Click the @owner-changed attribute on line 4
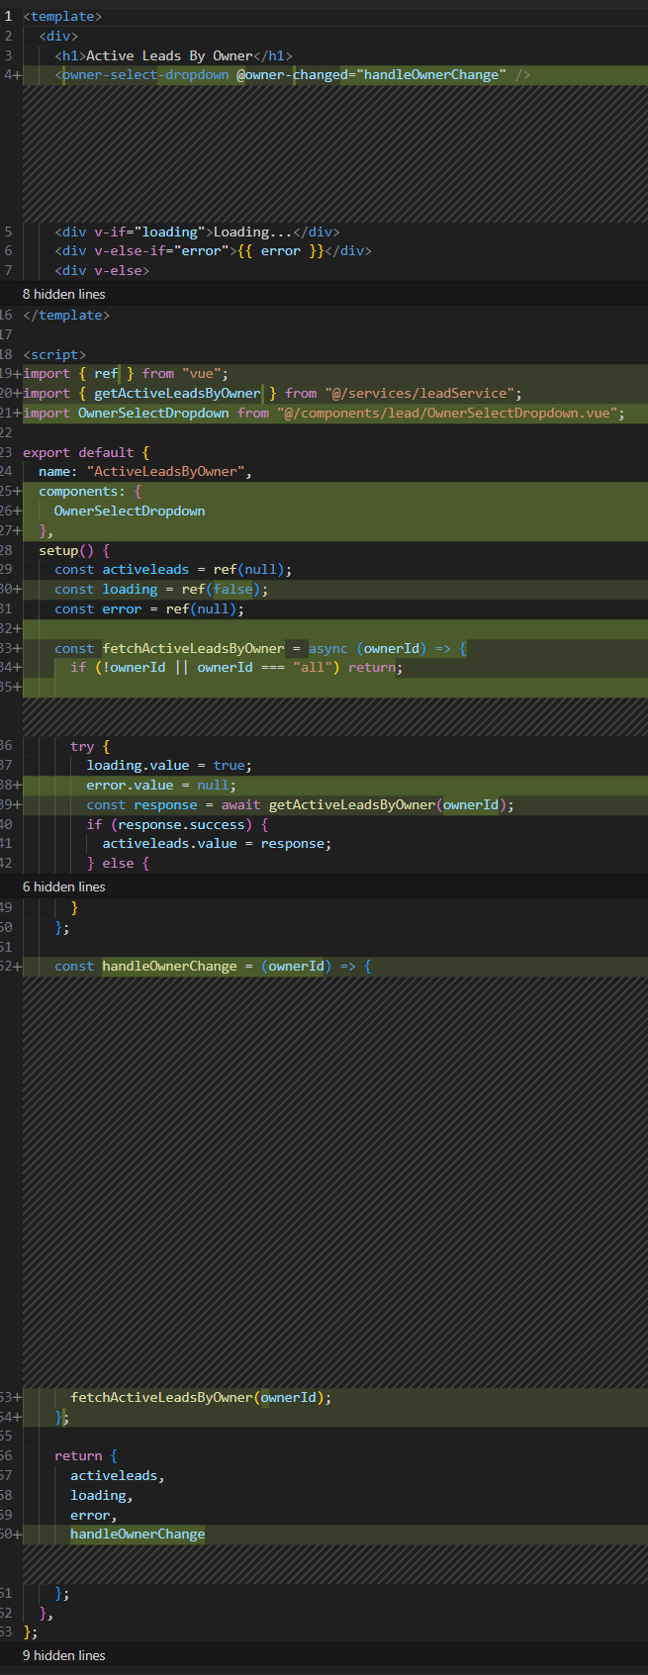Screen dimensions: 648x1675 pyautogui.click(x=289, y=75)
